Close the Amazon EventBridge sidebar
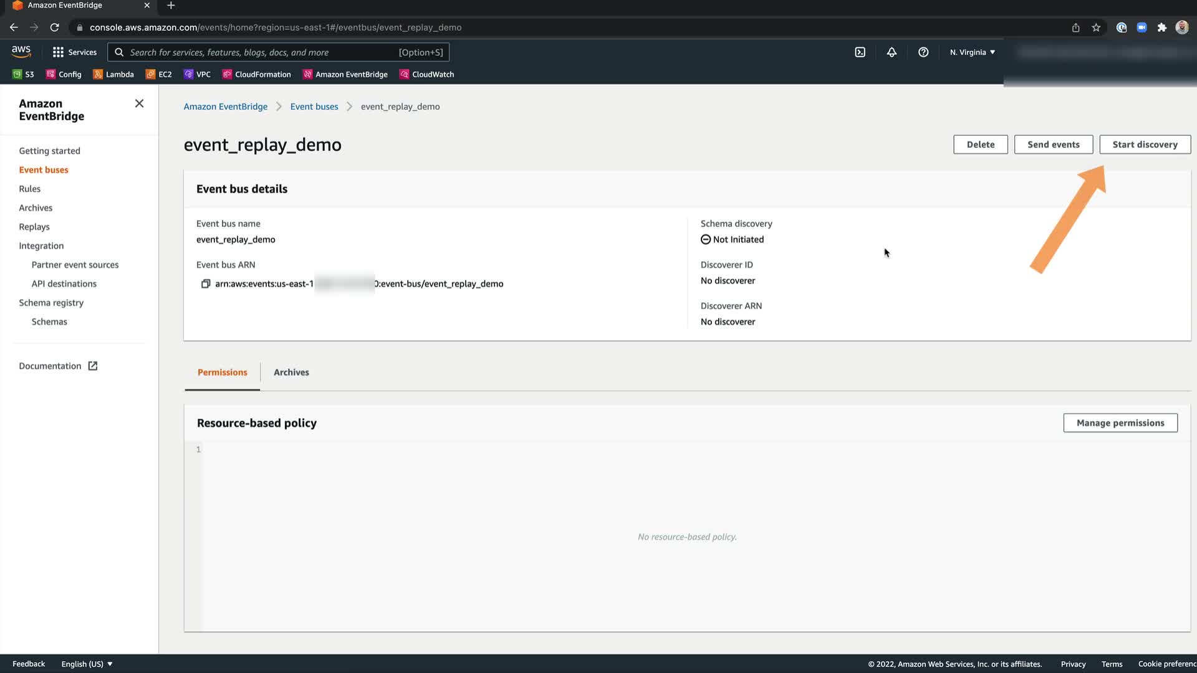 (x=139, y=103)
